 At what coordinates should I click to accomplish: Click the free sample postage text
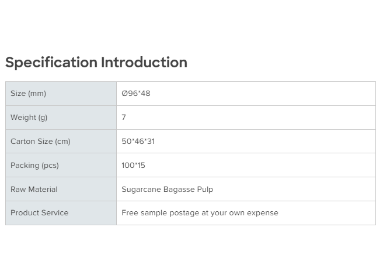200,213
